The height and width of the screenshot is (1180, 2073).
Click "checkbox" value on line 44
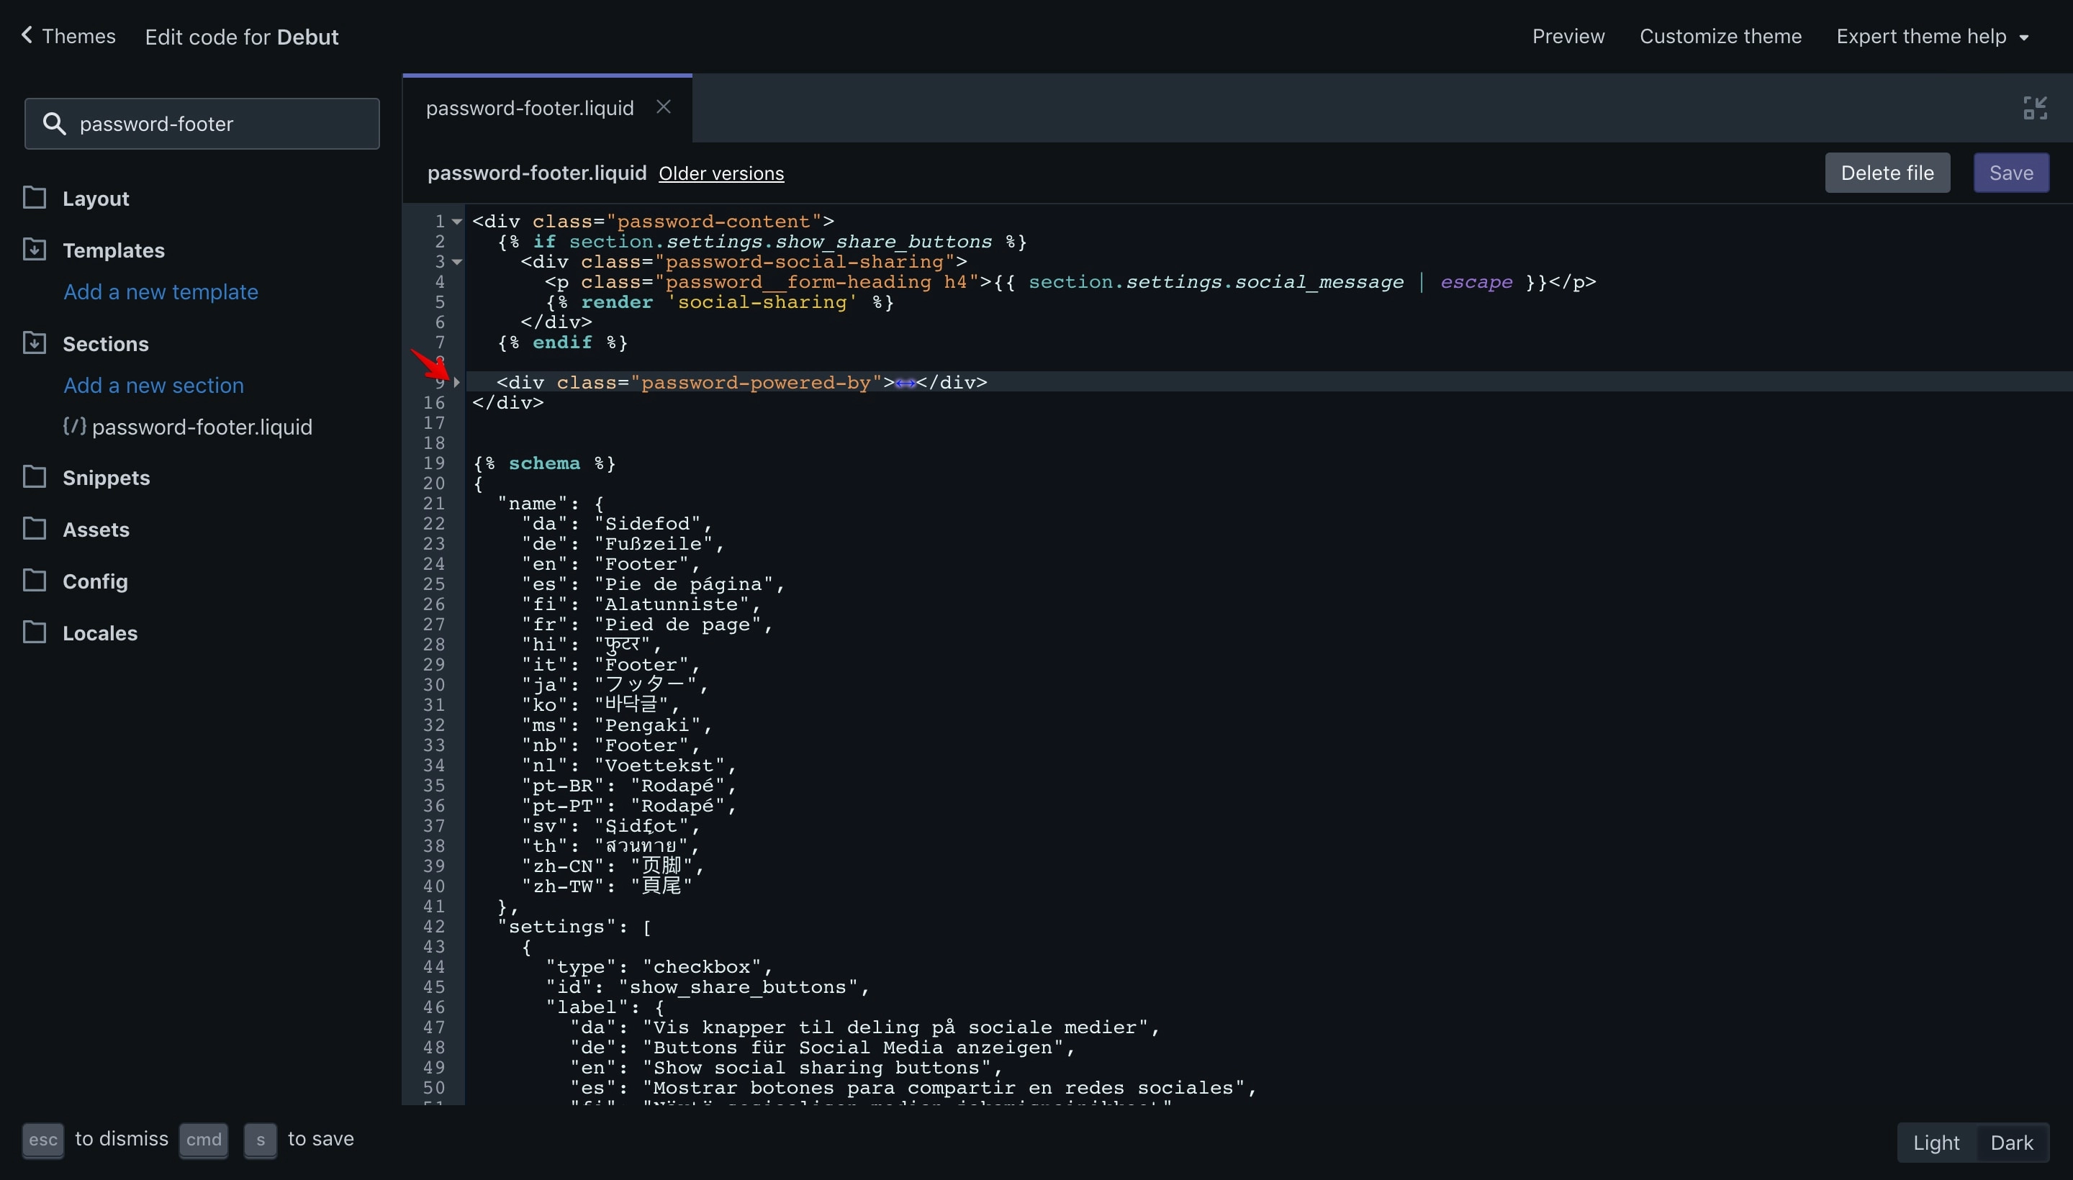coord(702,967)
